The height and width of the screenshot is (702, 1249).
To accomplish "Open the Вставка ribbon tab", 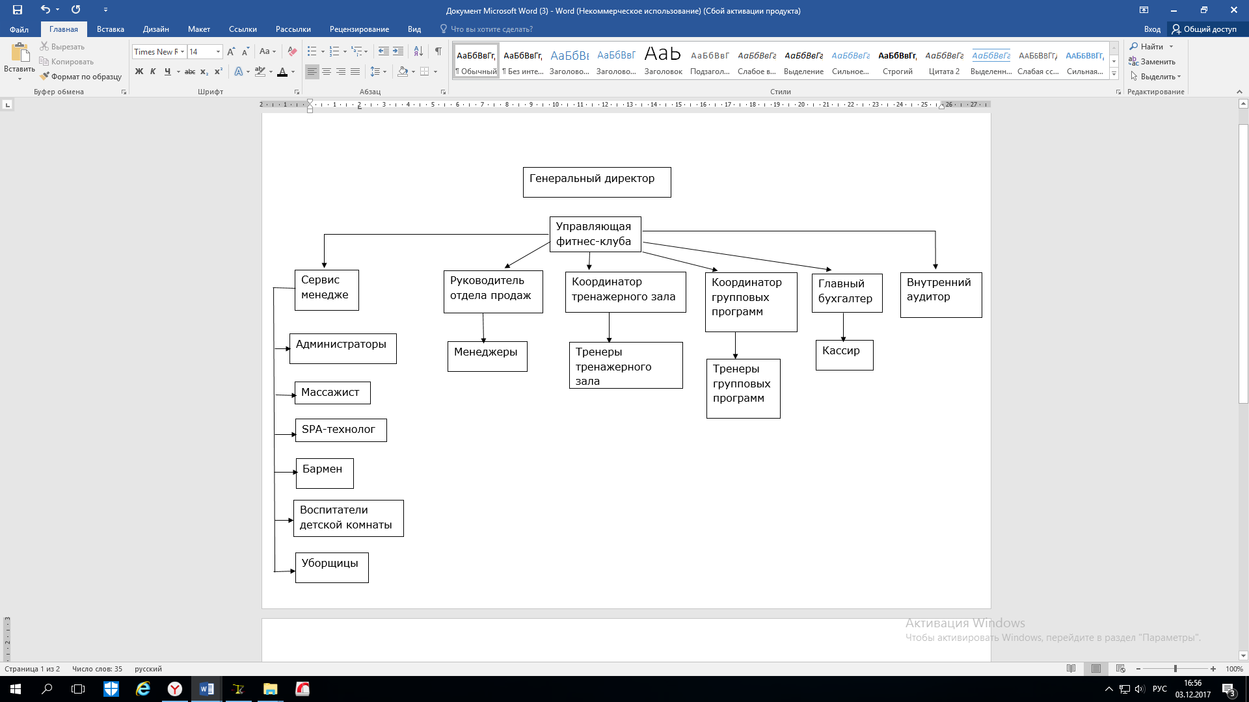I will [109, 29].
